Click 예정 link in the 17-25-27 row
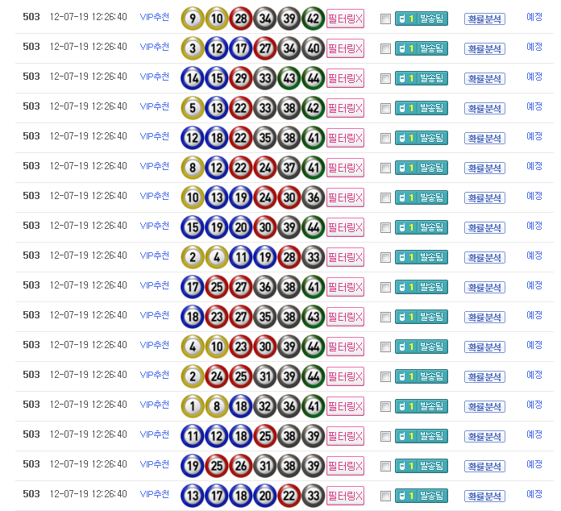This screenshot has width=561, height=511. click(534, 285)
